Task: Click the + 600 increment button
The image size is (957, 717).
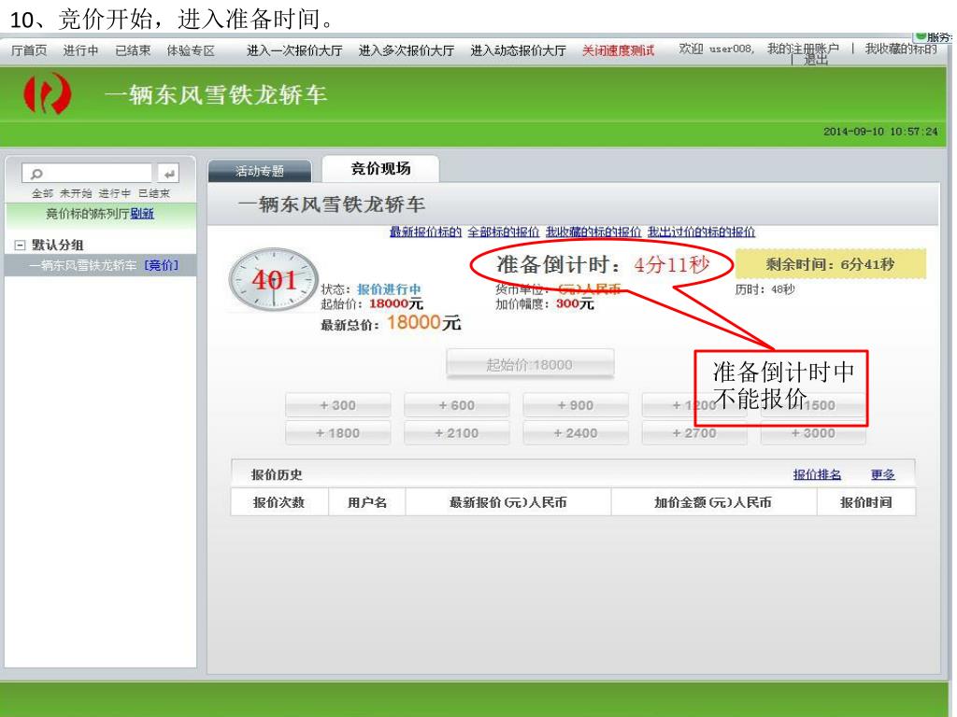Action: [x=456, y=405]
